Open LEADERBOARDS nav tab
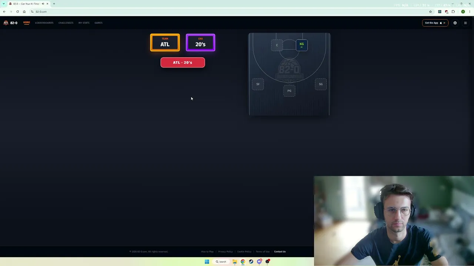 [44, 23]
